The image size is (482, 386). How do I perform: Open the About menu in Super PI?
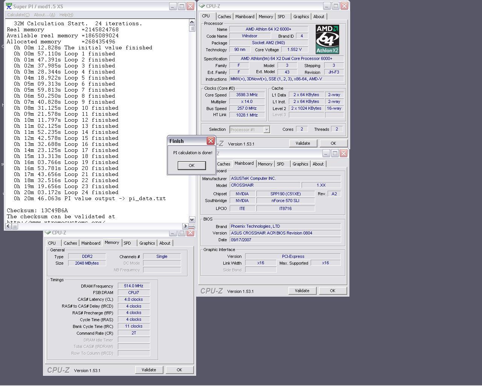tap(44, 15)
